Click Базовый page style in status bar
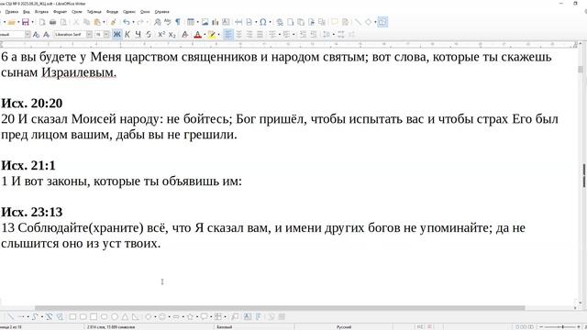Screen dimensions: 587x330 pyautogui.click(x=225, y=327)
